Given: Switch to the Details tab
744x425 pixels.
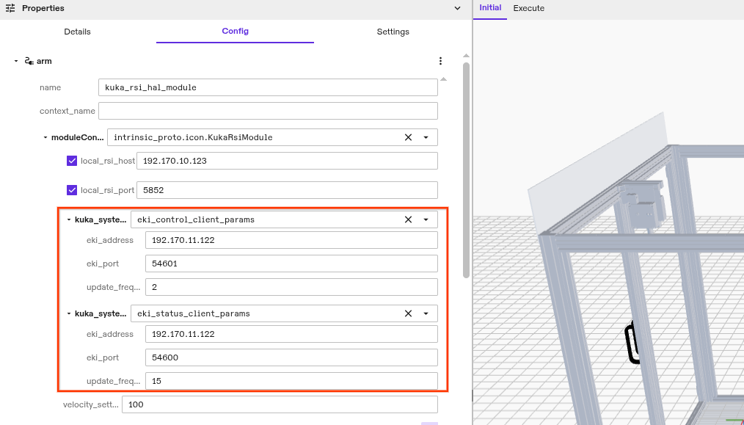Looking at the screenshot, I should pos(77,32).
